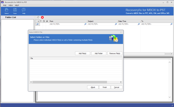Open the HELP menu
The width and height of the screenshot is (174, 107).
17,5
